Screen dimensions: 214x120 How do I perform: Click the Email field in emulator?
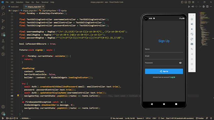pyautogui.click(x=164, y=56)
